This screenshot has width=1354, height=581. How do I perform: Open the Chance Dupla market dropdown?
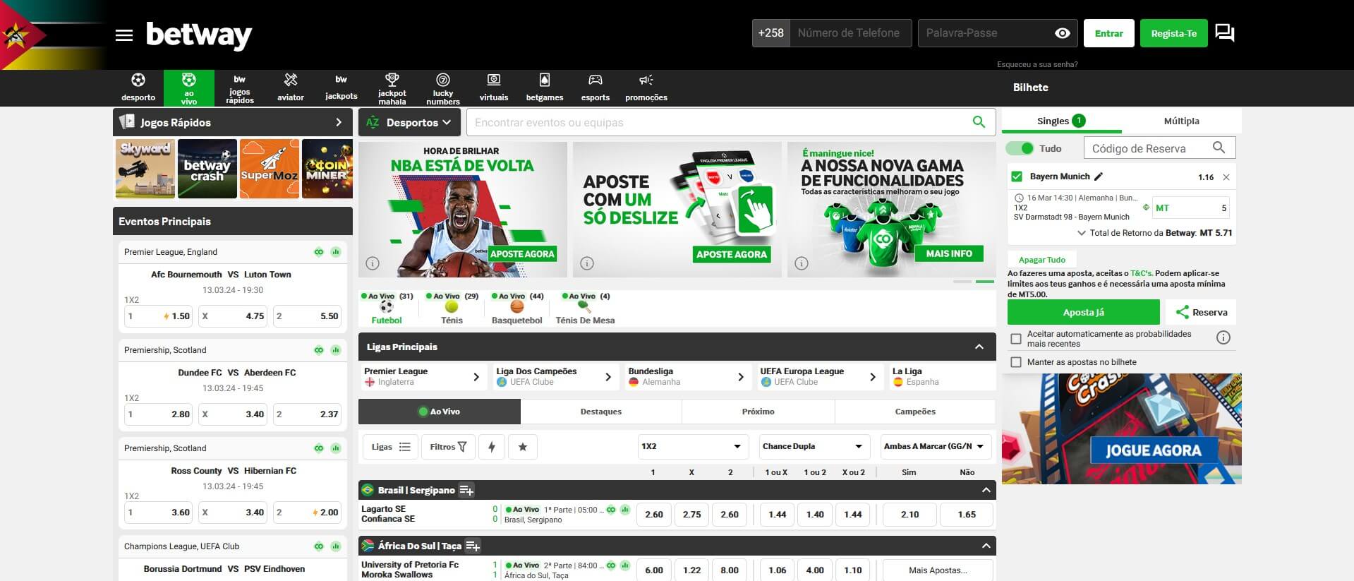[x=813, y=446]
